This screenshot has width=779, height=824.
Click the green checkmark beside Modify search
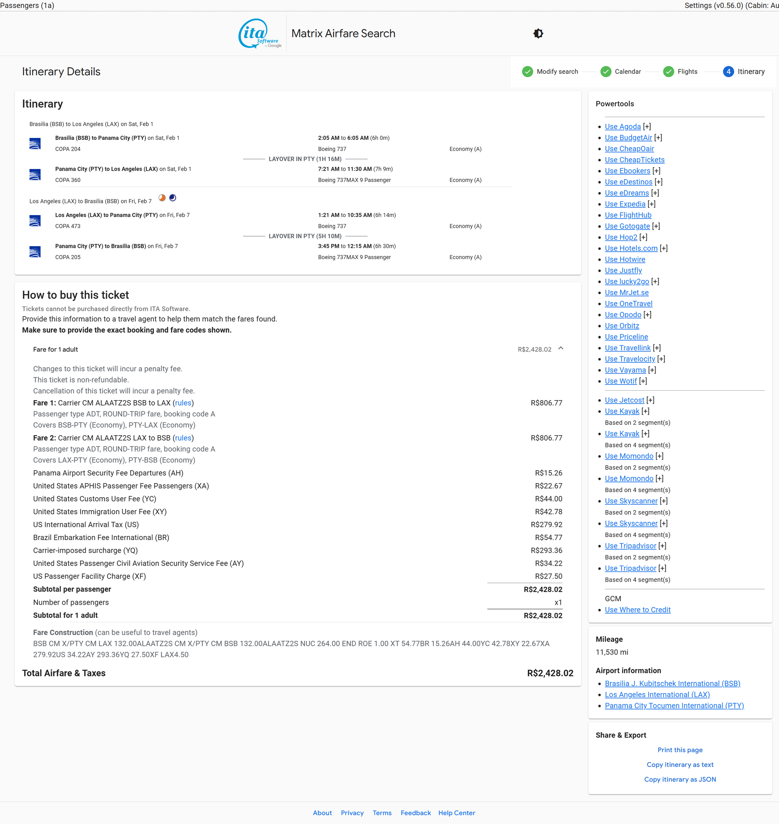(527, 71)
